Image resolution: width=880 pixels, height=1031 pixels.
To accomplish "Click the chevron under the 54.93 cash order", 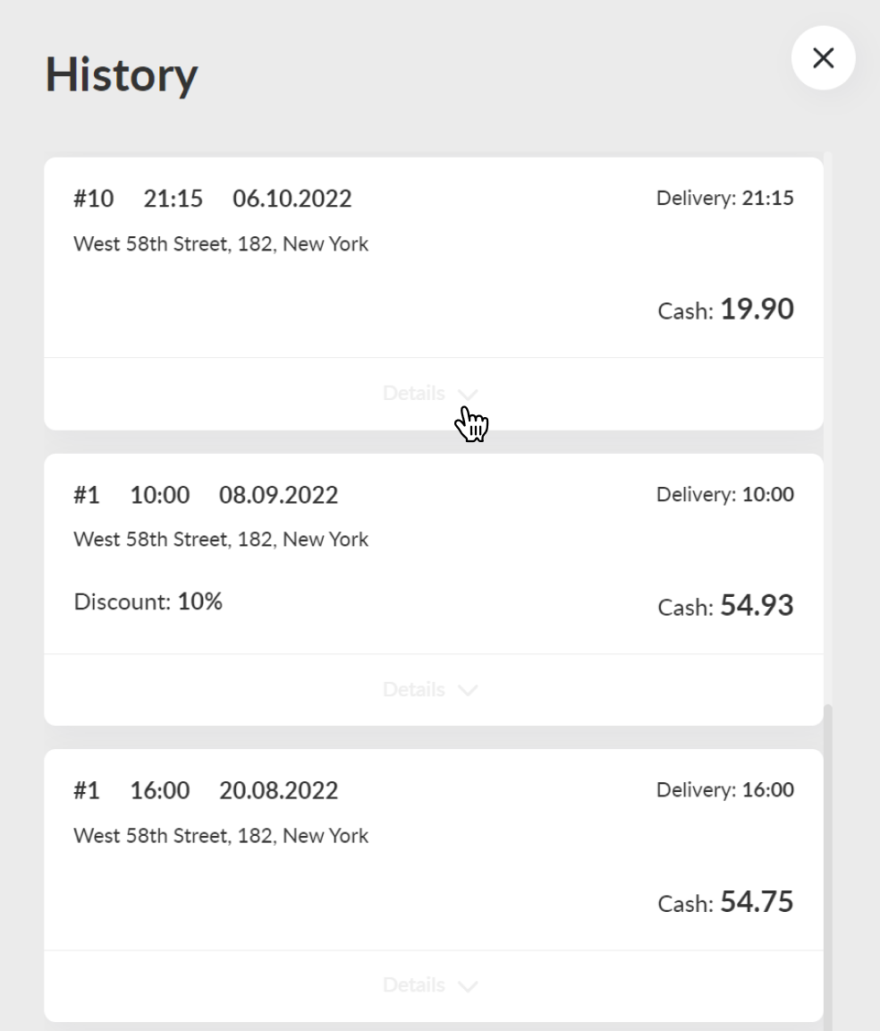I will pyautogui.click(x=467, y=690).
